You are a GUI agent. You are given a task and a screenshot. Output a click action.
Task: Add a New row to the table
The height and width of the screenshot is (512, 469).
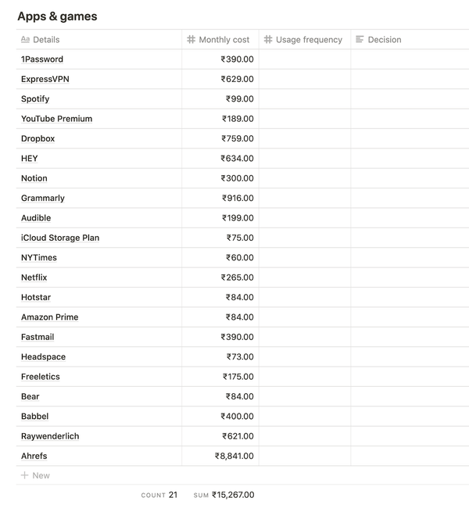[x=35, y=475]
